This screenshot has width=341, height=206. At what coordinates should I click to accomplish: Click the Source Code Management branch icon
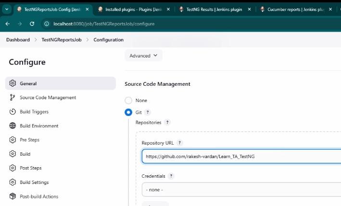click(13, 97)
